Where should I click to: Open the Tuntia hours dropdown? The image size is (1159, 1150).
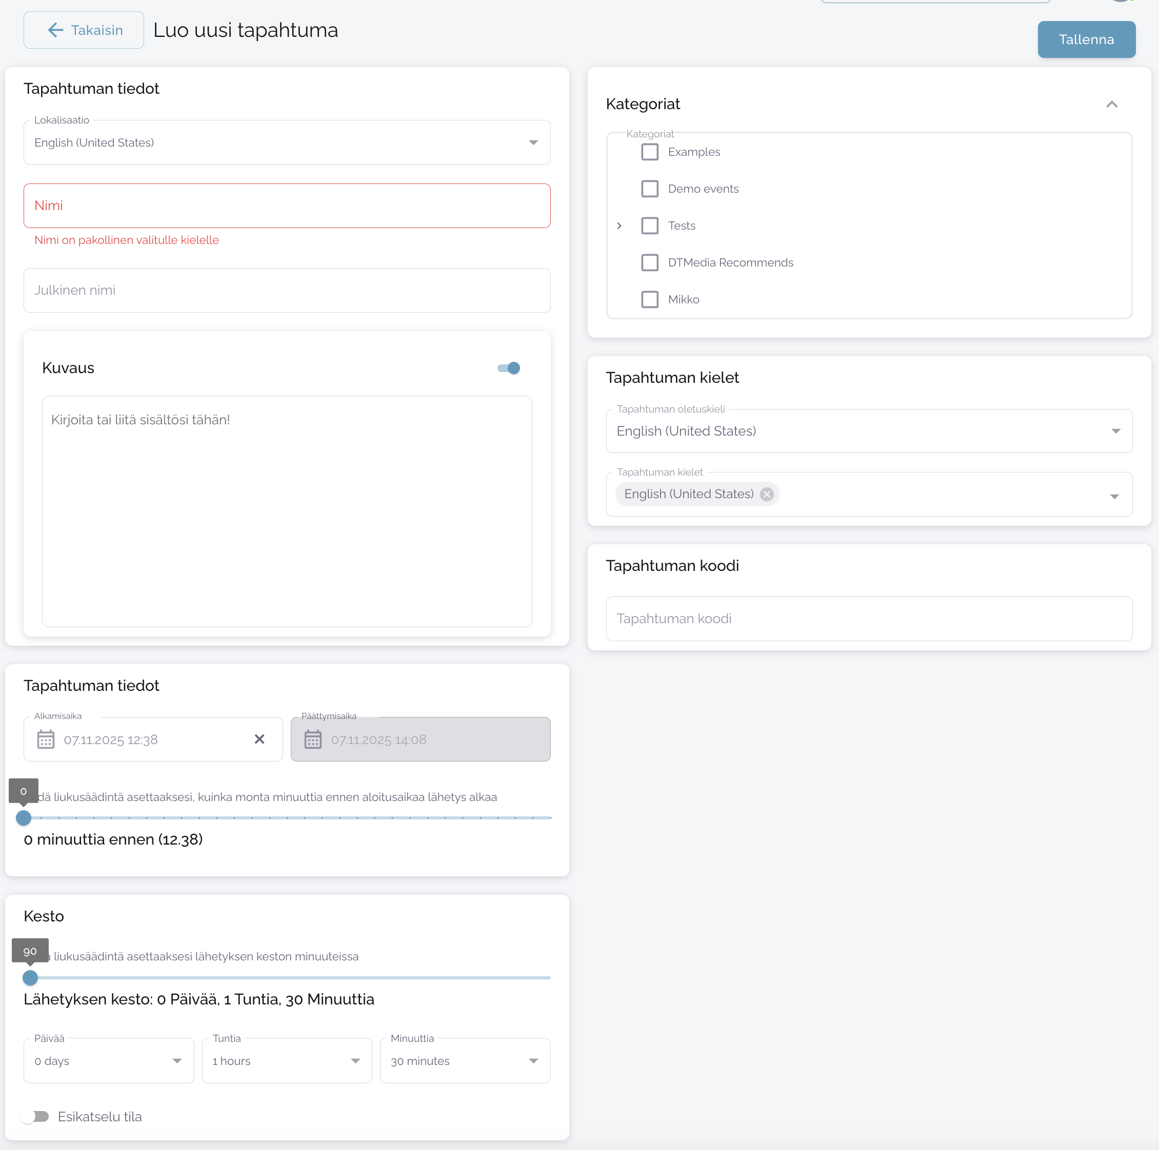287,1061
